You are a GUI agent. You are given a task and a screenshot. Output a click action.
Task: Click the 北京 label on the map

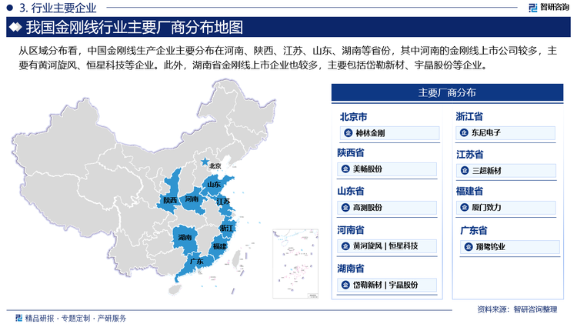click(x=215, y=166)
